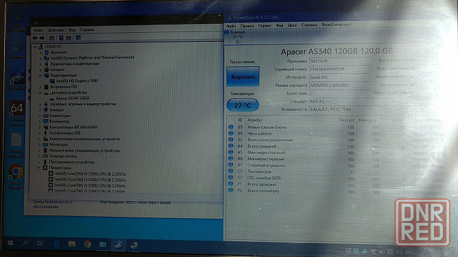Open Chrome from the taskbar

pos(87,244)
